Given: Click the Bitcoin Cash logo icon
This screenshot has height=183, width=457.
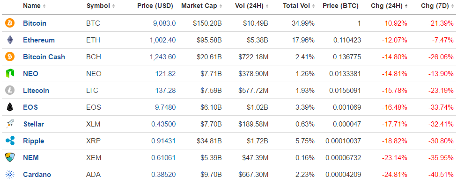Looking at the screenshot, I should [x=10, y=56].
